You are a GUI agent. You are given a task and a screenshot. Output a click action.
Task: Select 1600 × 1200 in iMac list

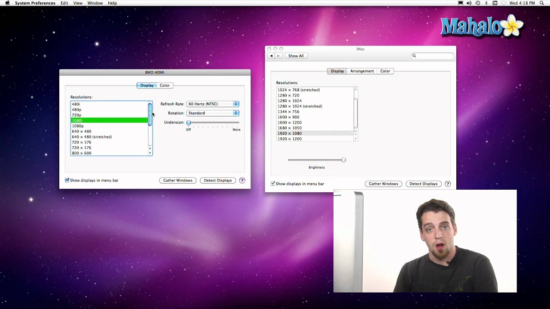[315, 123]
